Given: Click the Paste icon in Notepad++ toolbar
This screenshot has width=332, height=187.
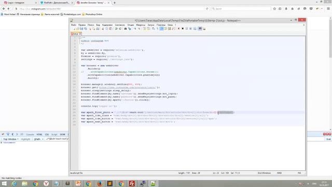Looking at the screenshot, I should click(110, 29).
